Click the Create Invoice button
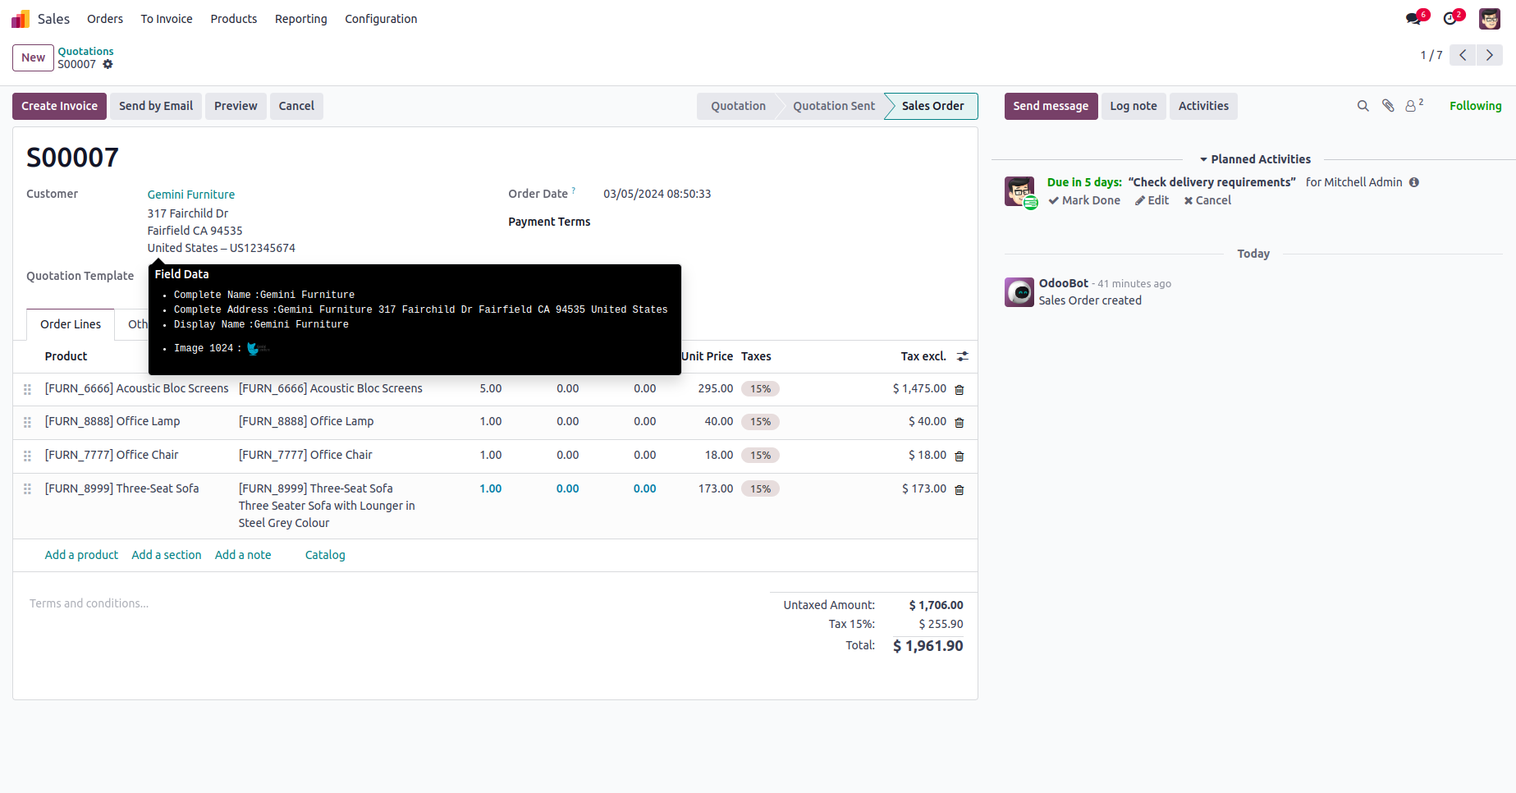The width and height of the screenshot is (1516, 793). [59, 106]
